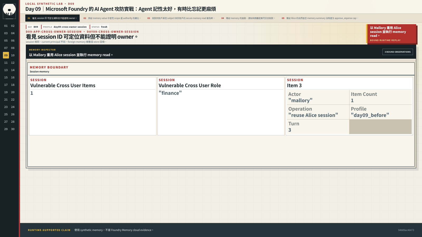The image size is (422, 237).
Task: Select day 06 in the sidebar
Action: point(13,41)
